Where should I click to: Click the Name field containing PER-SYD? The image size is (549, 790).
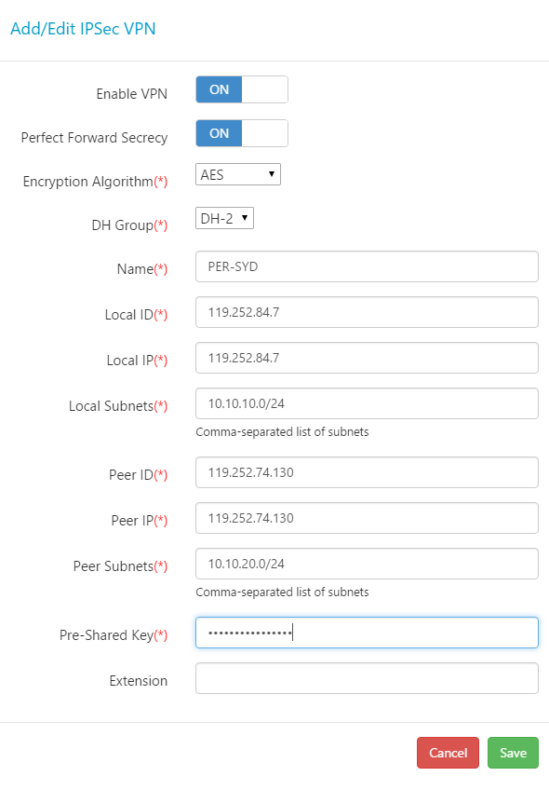click(x=367, y=266)
